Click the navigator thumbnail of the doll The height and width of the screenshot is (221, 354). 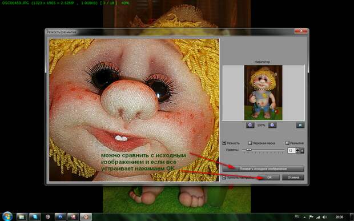(x=263, y=93)
